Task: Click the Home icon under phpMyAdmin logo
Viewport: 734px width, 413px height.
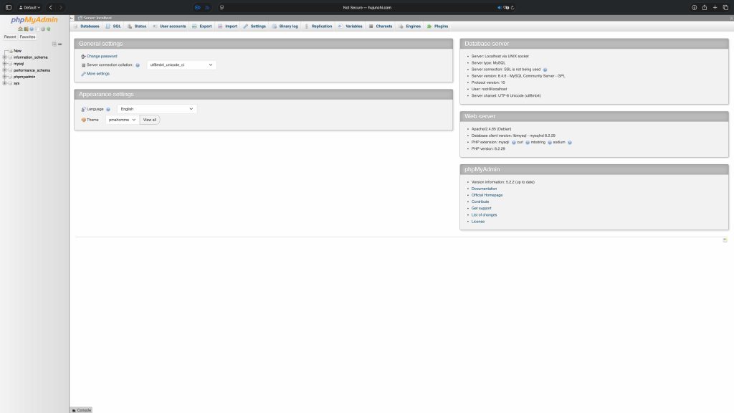Action: click(20, 29)
